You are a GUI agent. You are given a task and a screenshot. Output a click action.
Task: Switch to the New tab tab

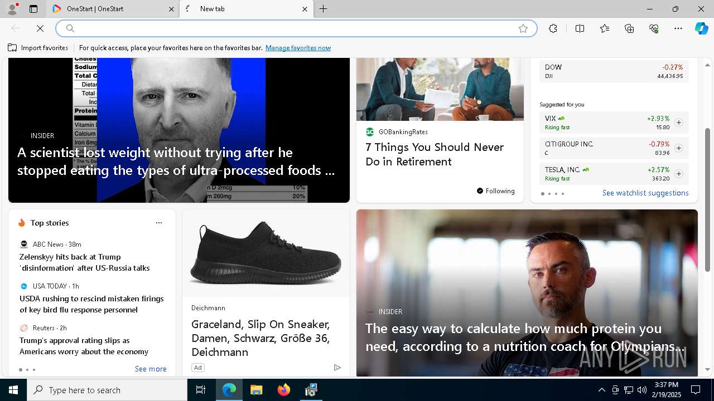click(x=245, y=9)
